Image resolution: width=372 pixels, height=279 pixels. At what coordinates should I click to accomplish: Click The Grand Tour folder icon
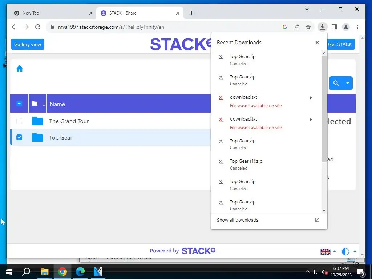(x=37, y=121)
